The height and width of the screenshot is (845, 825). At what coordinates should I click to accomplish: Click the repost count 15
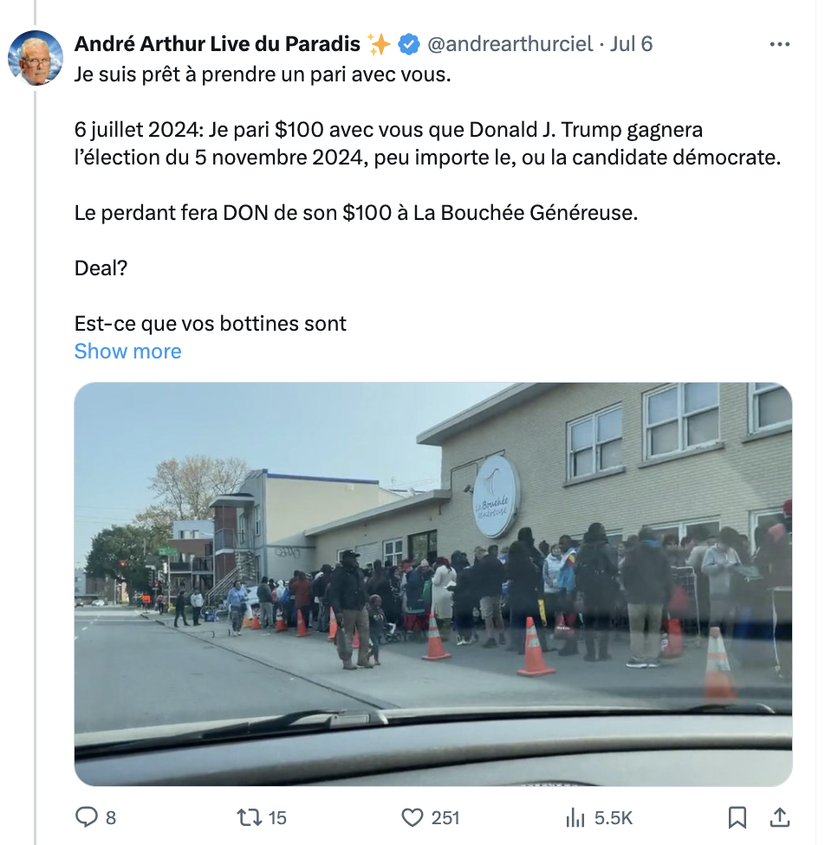tap(277, 818)
